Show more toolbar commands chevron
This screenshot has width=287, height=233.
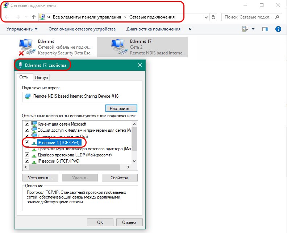(190, 29)
